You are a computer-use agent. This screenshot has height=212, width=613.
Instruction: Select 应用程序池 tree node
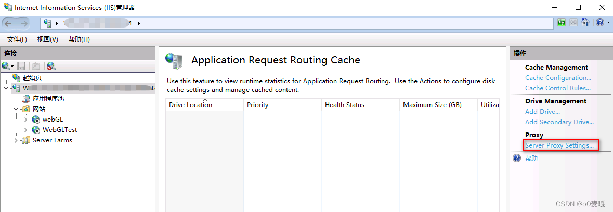click(48, 98)
